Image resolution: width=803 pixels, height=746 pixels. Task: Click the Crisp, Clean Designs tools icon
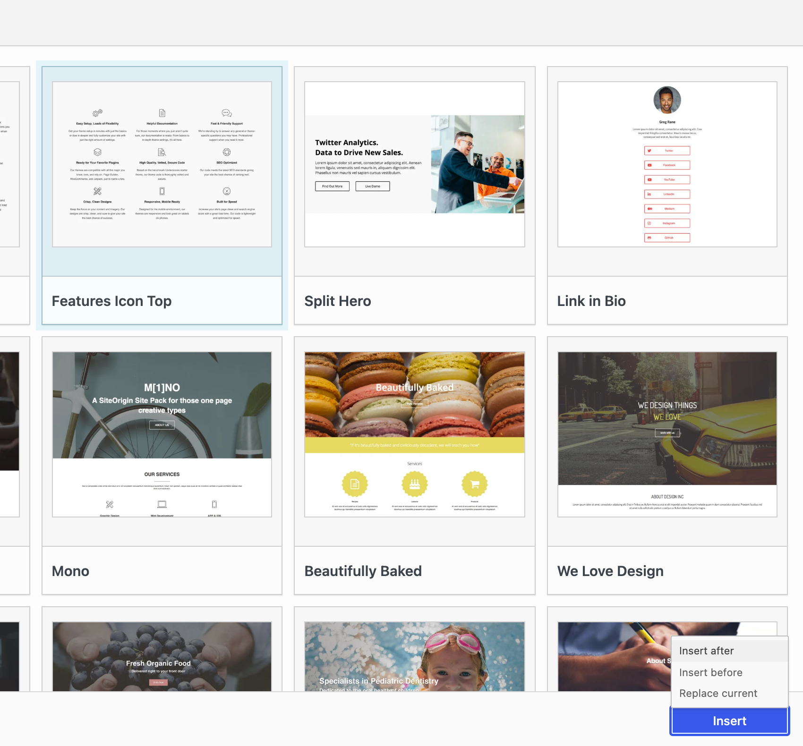[97, 191]
